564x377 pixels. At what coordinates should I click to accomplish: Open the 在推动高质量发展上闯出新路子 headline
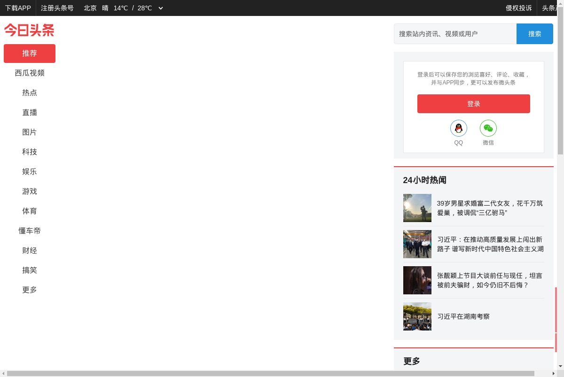click(490, 244)
